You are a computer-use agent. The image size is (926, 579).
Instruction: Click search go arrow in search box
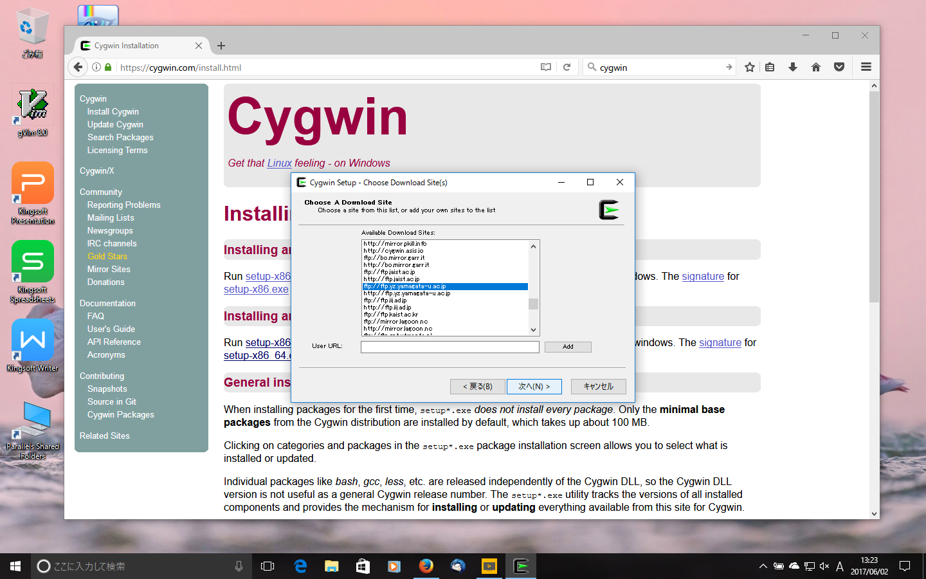(729, 67)
